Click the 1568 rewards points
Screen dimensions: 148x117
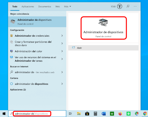pos(113,6)
